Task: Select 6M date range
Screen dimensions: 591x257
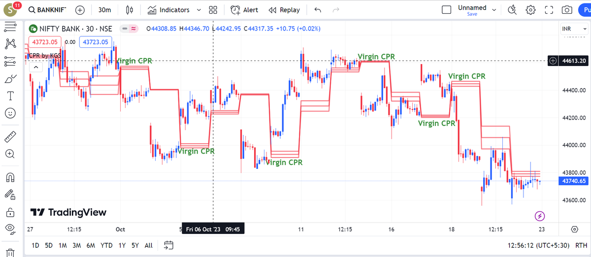Action: click(x=91, y=245)
